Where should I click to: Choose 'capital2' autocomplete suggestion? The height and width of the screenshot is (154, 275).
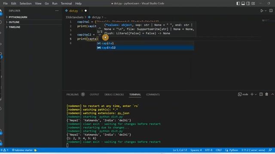point(145,47)
